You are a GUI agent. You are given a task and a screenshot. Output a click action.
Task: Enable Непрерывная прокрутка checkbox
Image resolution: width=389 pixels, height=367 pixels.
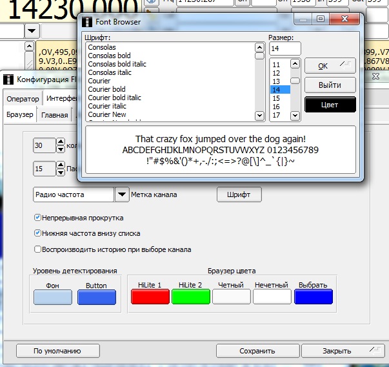37,218
